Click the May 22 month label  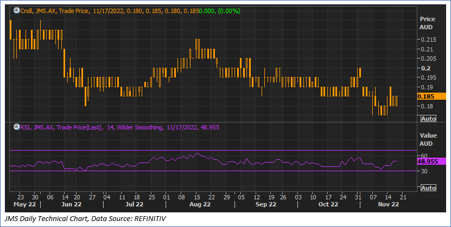[x=25, y=204]
